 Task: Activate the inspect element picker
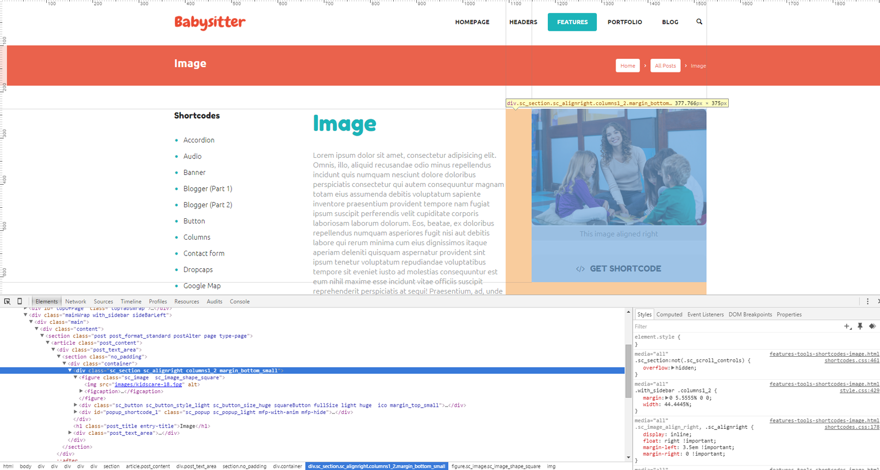[7, 301]
